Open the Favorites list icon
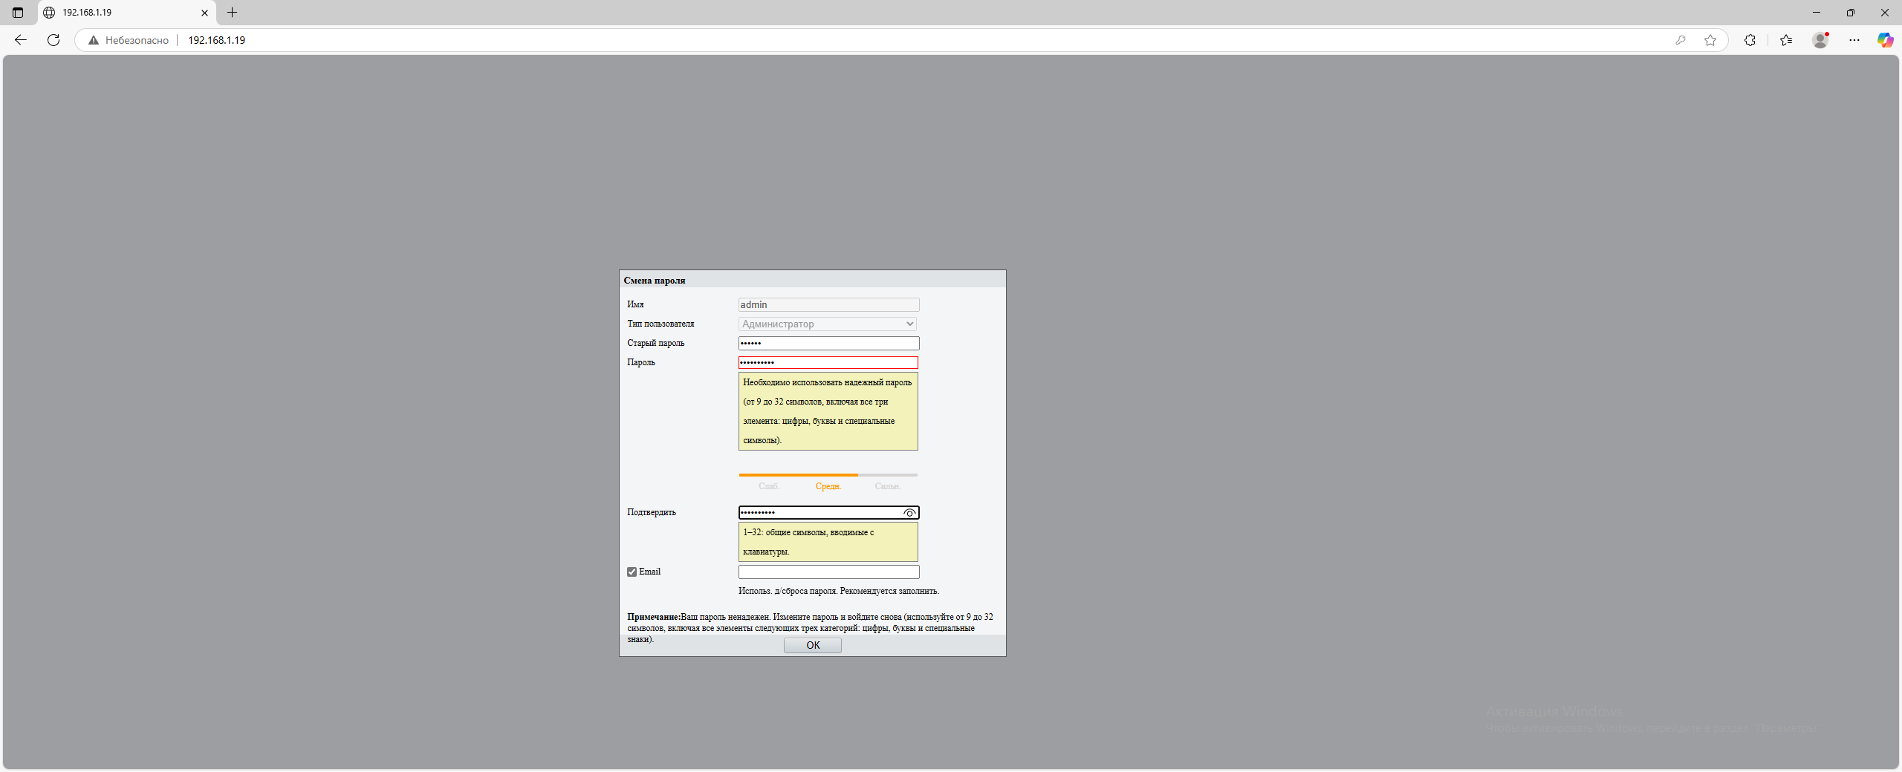 [x=1786, y=40]
